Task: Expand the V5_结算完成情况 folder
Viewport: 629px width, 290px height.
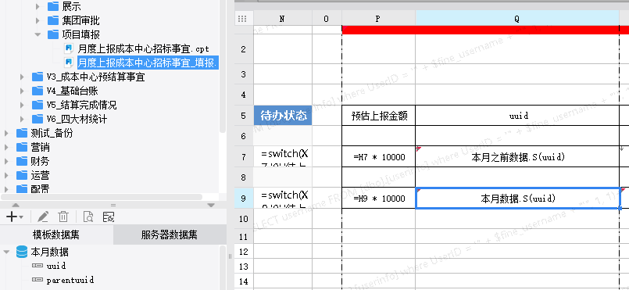Action: pyautogui.click(x=22, y=105)
